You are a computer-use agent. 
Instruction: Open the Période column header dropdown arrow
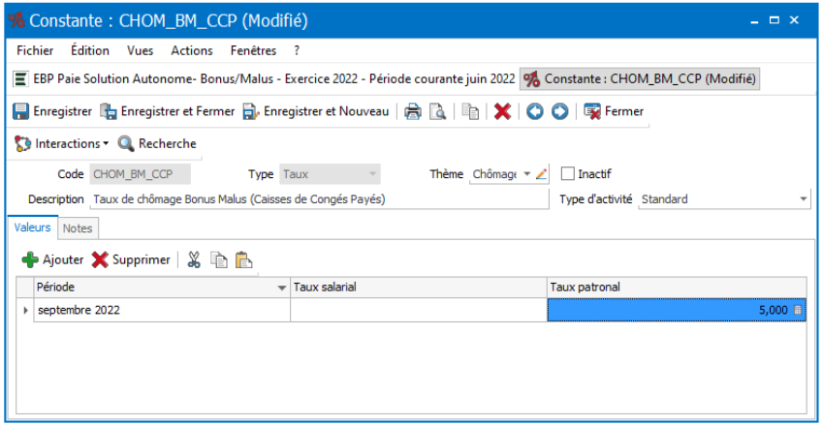coord(282,288)
